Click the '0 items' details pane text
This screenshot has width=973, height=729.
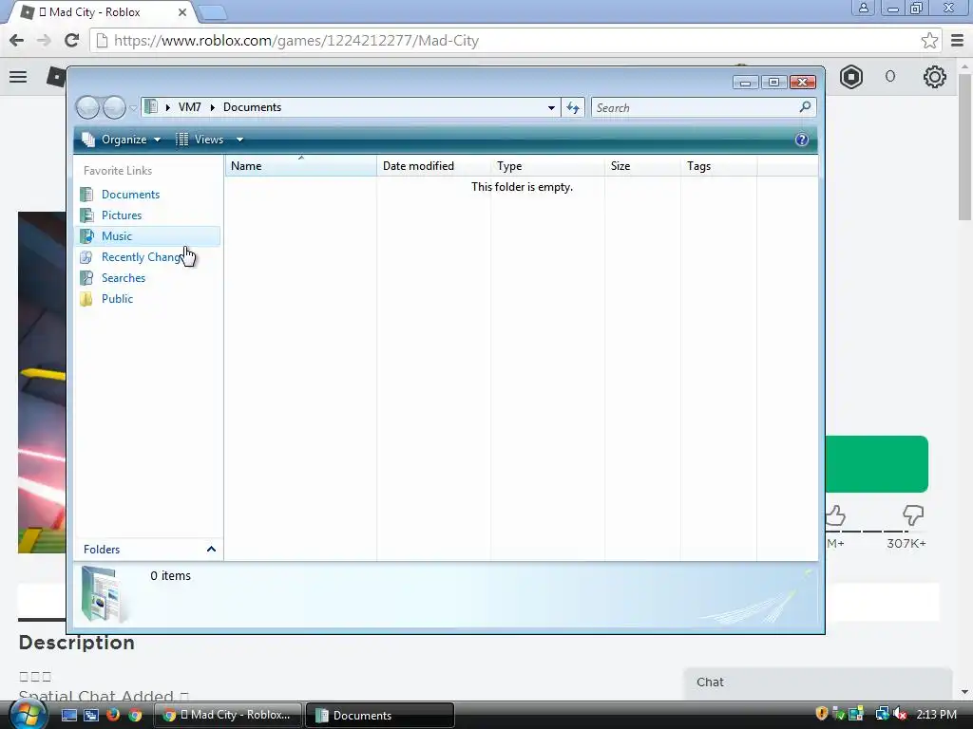(x=171, y=576)
